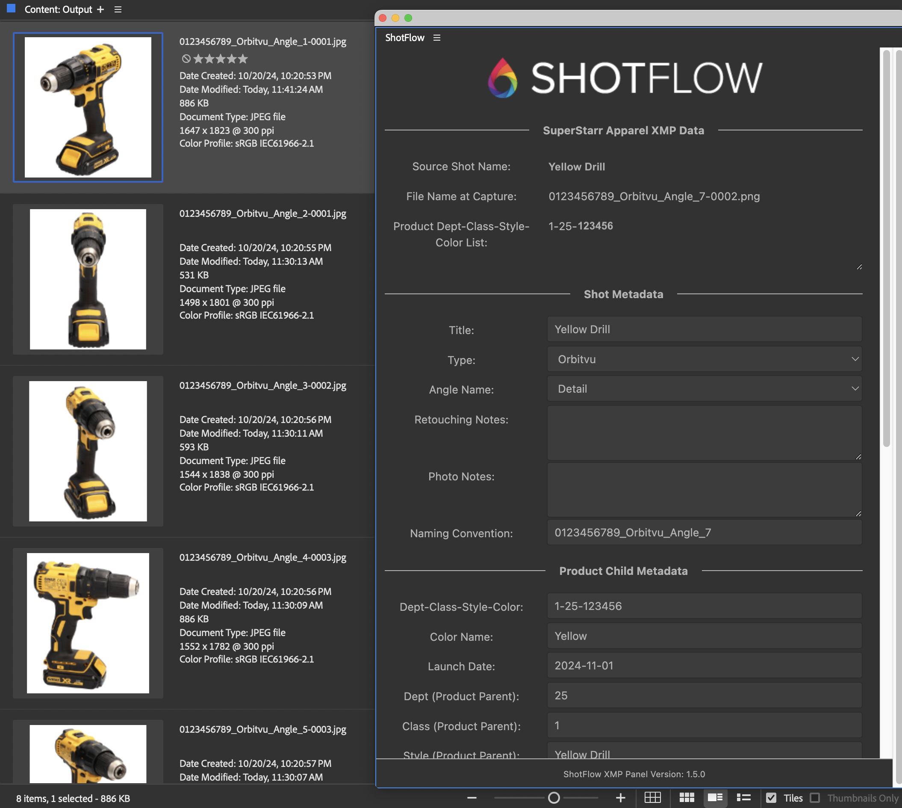
Task: Open the ShotFlow panel hamburger menu
Action: (x=436, y=38)
